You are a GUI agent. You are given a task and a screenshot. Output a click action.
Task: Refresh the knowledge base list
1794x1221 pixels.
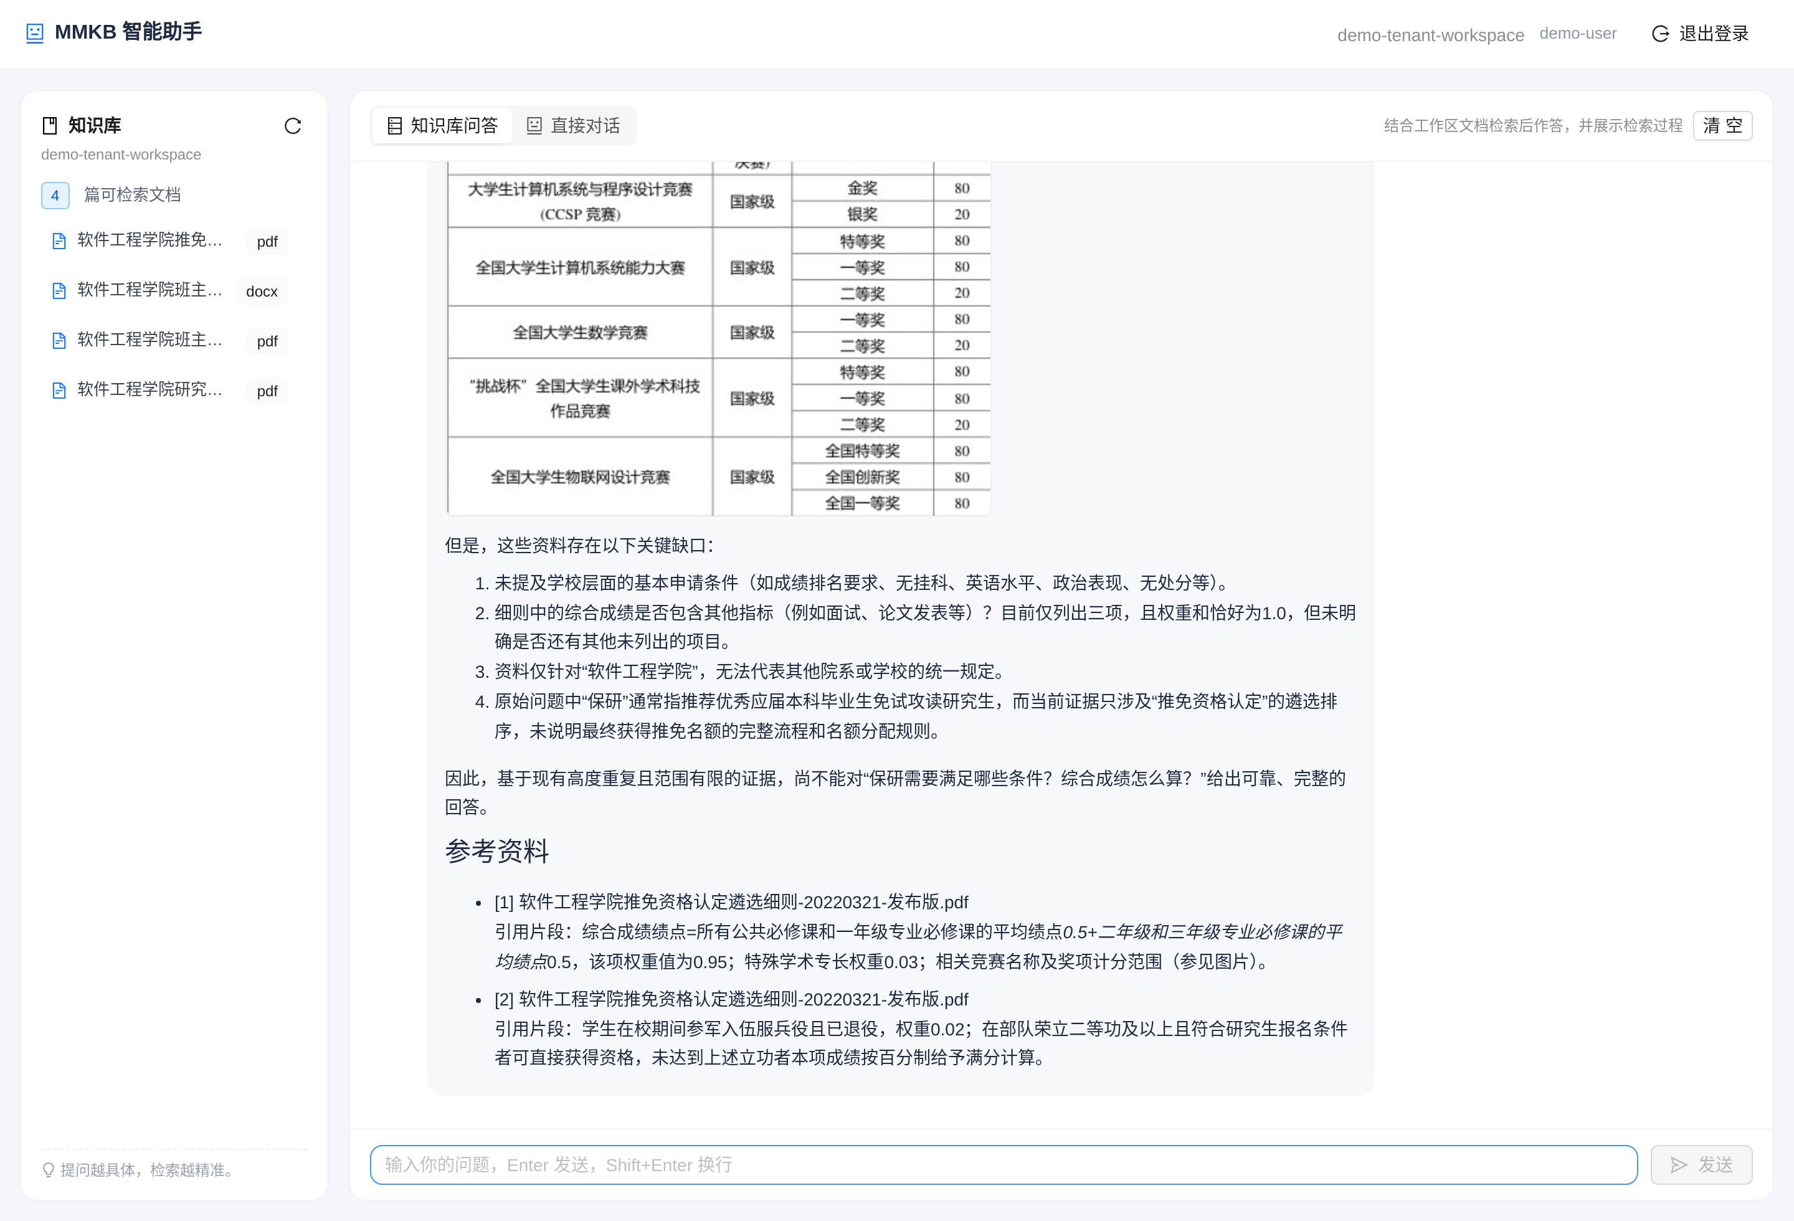293,126
